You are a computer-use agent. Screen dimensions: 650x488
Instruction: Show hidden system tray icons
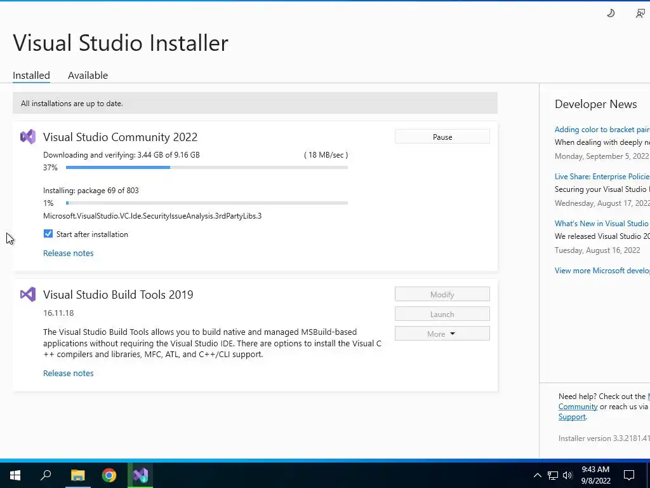pos(537,475)
